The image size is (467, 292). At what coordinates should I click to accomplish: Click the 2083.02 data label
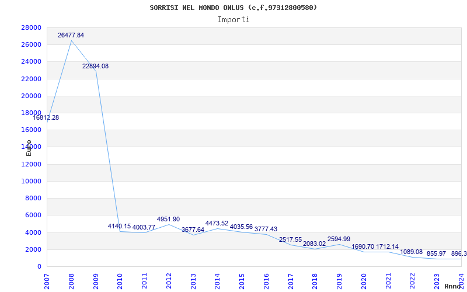tap(315, 244)
